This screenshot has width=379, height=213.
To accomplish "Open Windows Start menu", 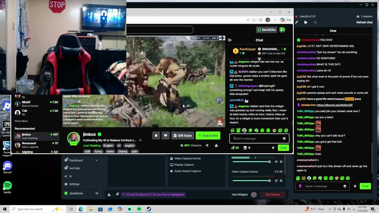I will click(x=5, y=209).
